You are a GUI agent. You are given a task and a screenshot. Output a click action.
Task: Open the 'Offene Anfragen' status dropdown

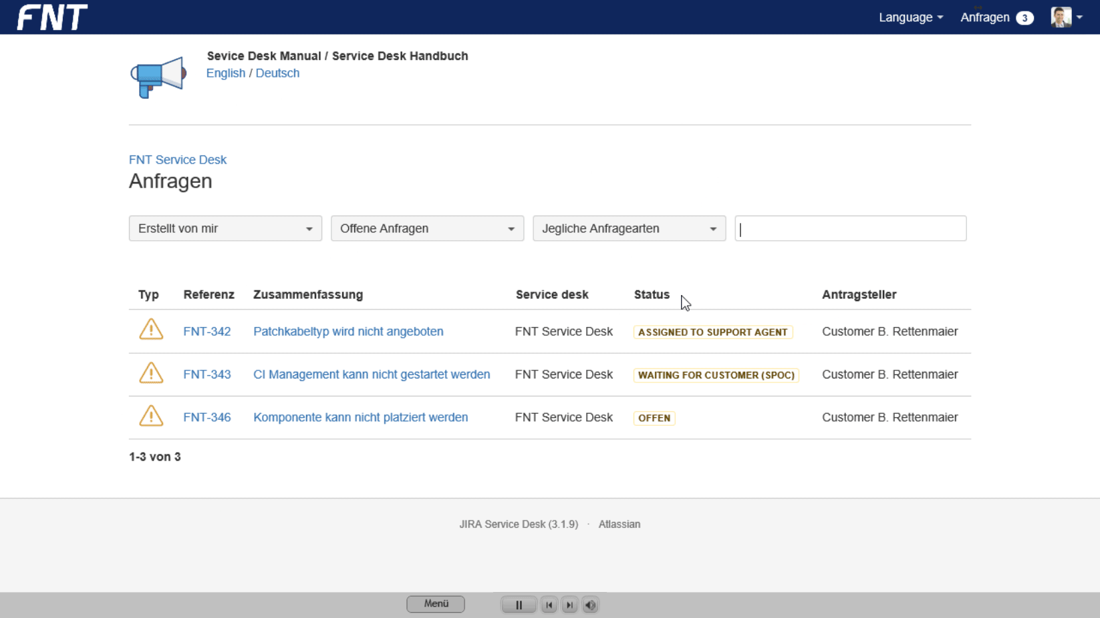[427, 228]
